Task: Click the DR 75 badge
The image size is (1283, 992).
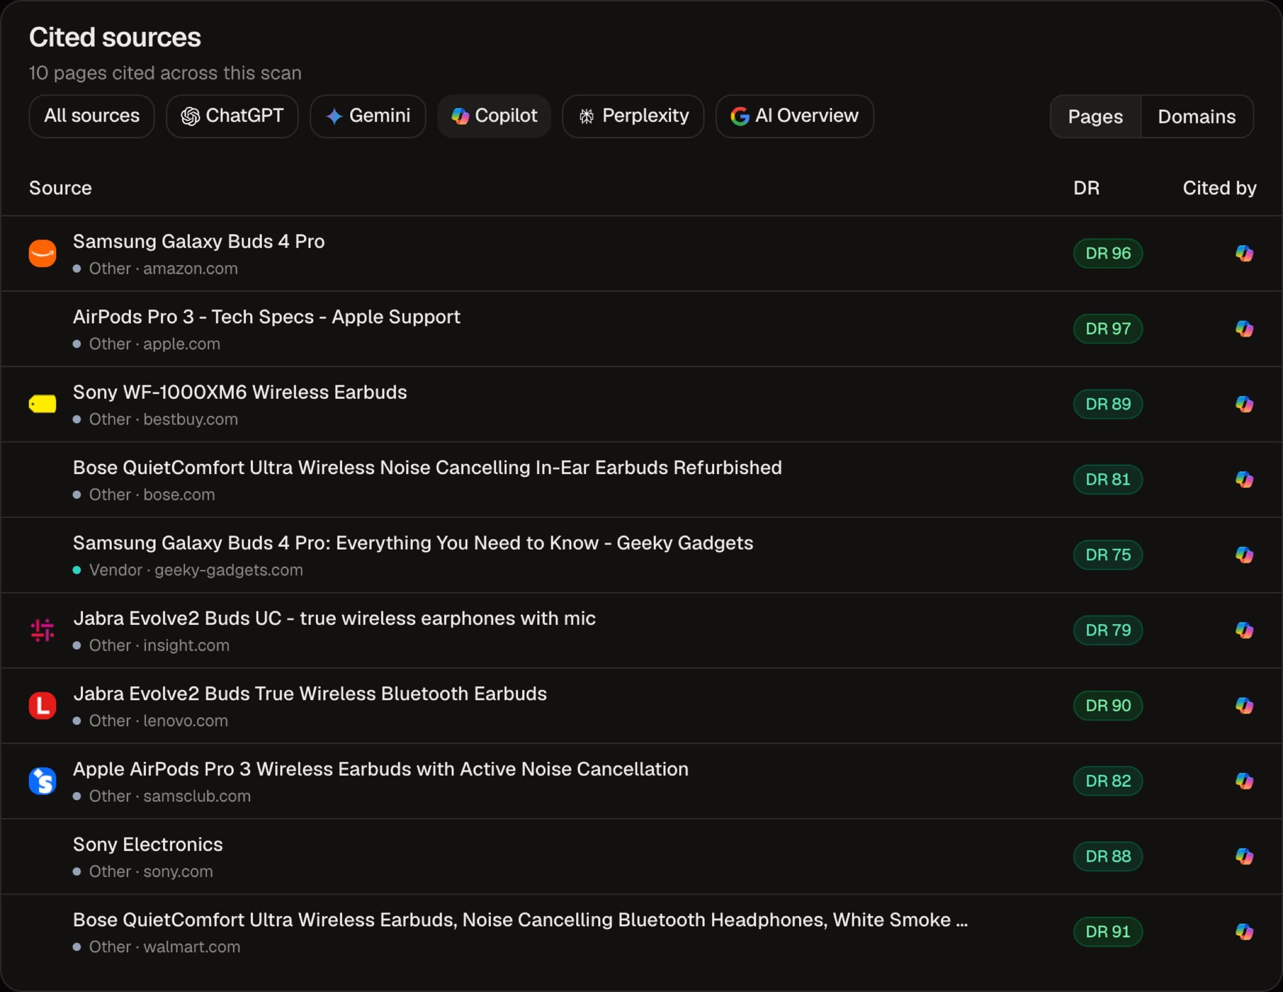Action: pyautogui.click(x=1108, y=555)
